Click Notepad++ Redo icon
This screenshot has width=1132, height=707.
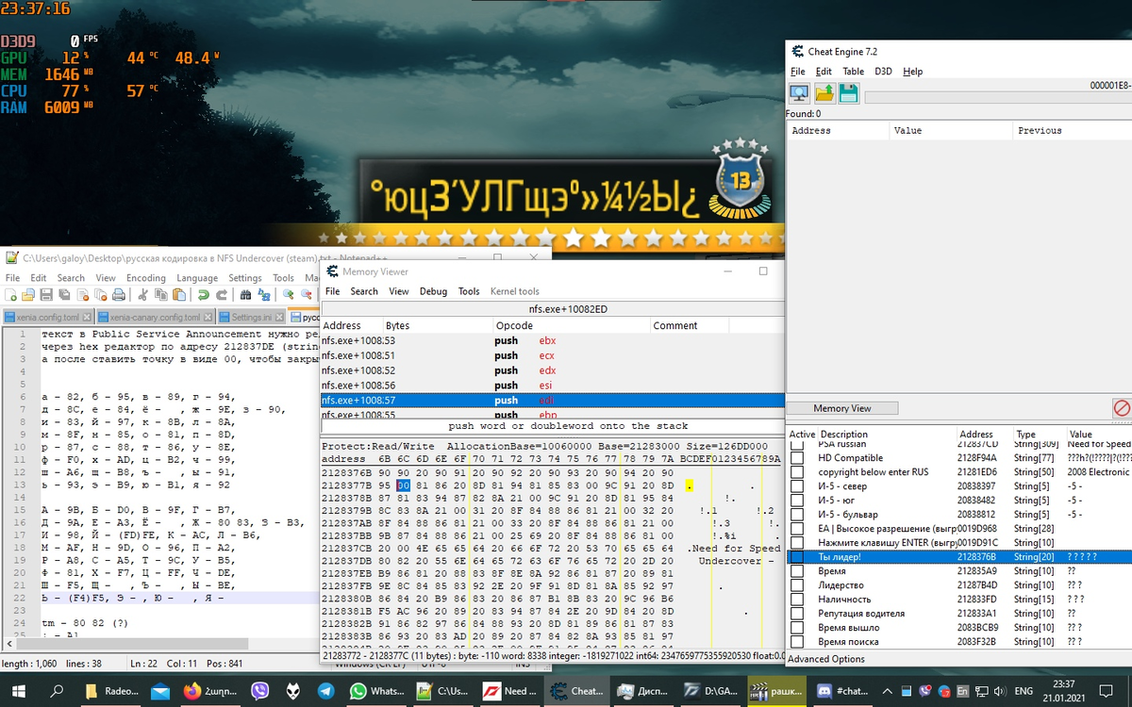point(222,295)
